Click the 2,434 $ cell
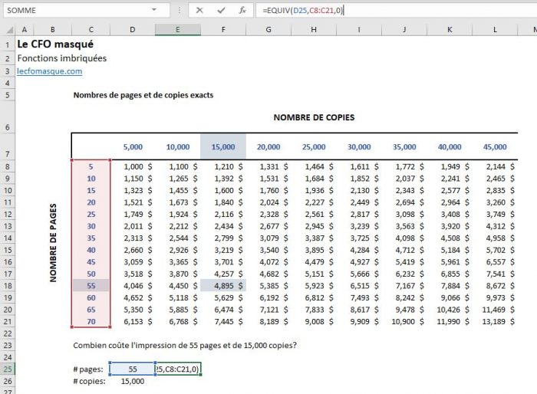The image size is (537, 394). tap(229, 226)
